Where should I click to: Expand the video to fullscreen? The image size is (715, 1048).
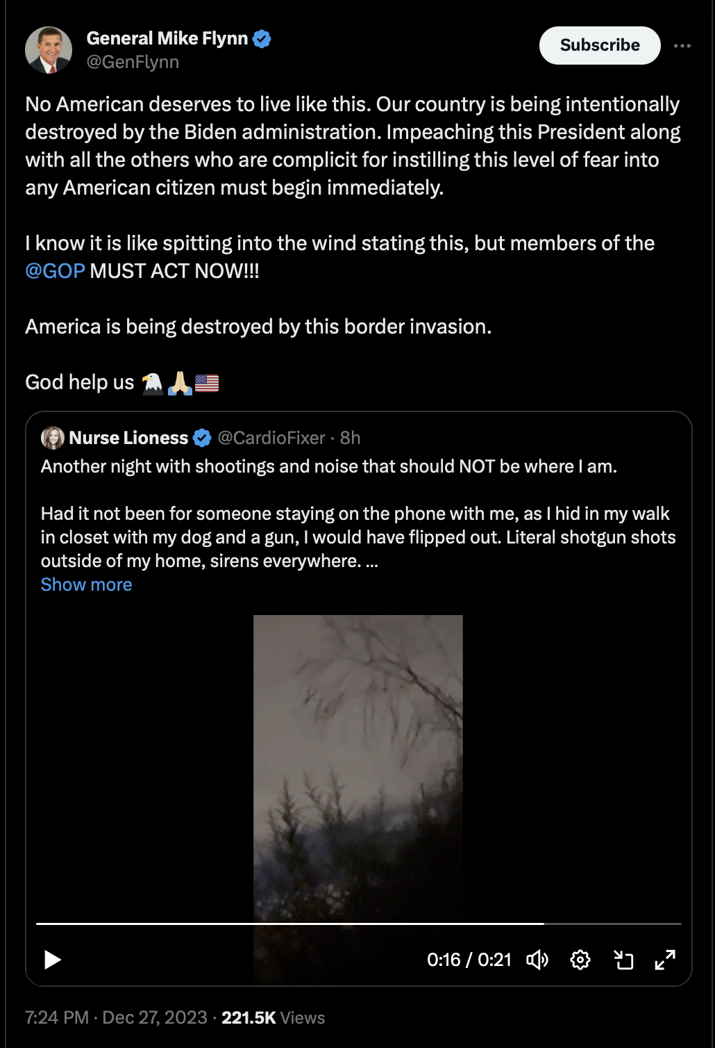[665, 960]
